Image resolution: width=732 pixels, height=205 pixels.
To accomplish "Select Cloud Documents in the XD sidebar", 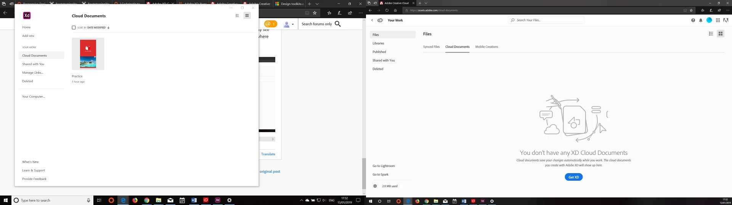I will (41, 55).
